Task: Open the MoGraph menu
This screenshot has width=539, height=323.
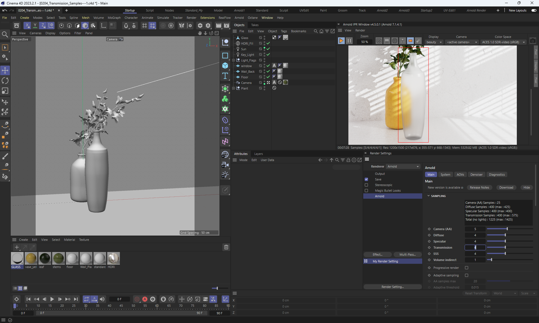Action: [114, 18]
